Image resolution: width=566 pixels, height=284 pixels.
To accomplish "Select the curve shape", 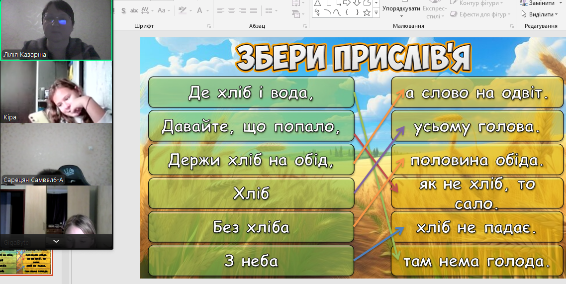I will point(337,12).
